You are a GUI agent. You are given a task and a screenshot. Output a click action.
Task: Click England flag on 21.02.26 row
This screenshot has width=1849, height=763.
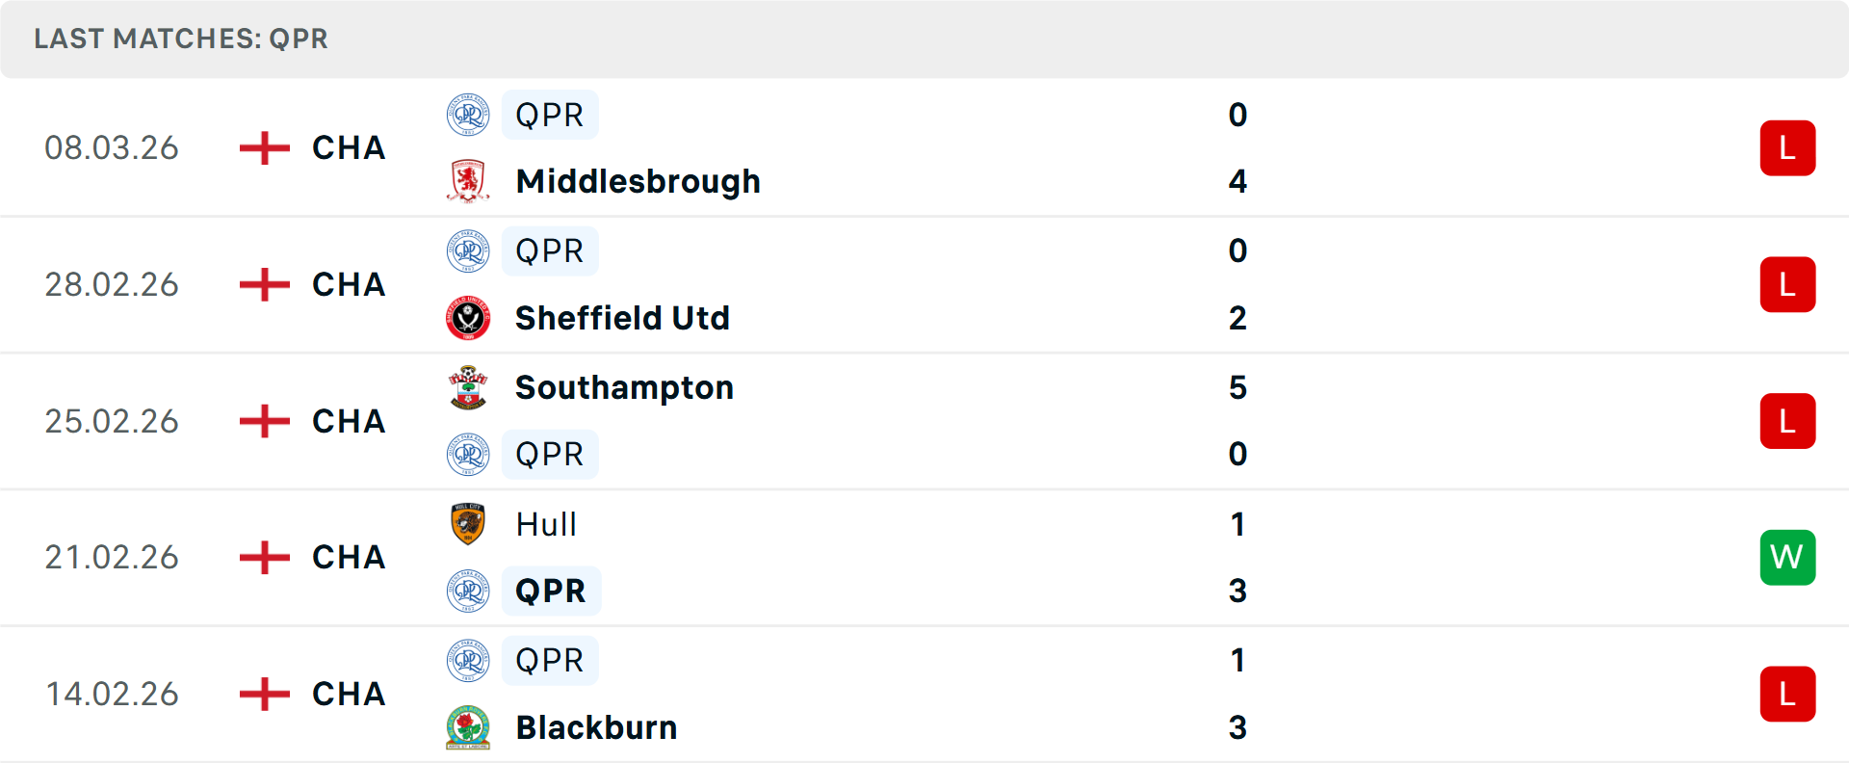coord(264,558)
